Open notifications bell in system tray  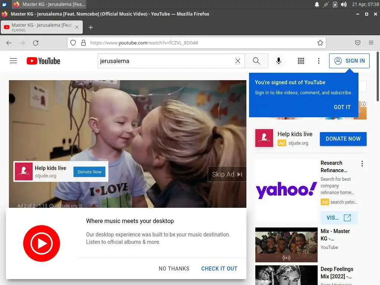[x=317, y=4]
